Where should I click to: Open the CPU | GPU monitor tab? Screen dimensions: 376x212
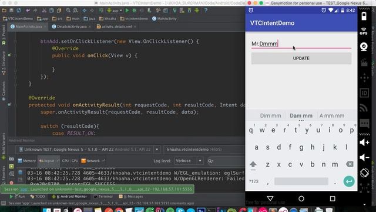pos(70,161)
